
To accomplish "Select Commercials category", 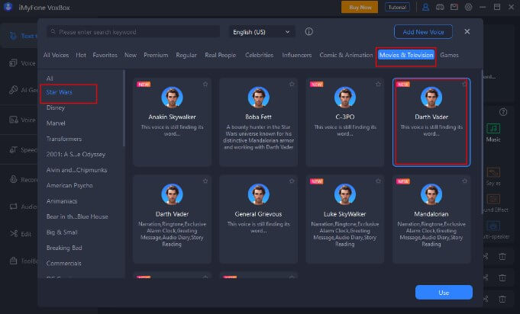I will (x=63, y=263).
